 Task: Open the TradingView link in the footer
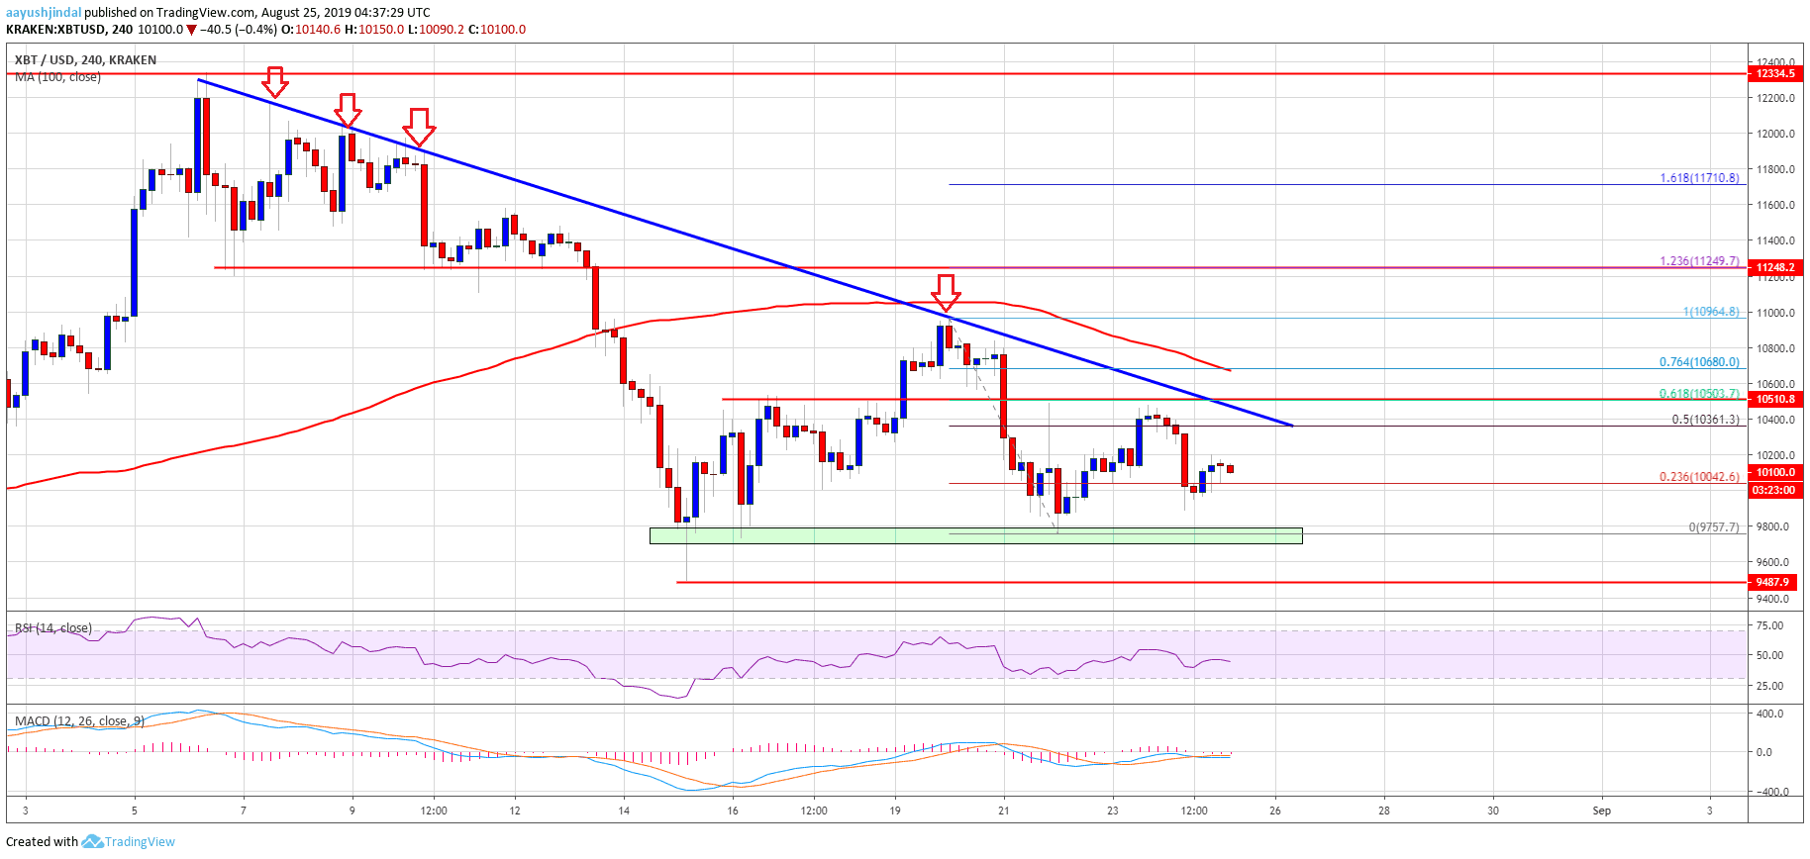point(140,842)
